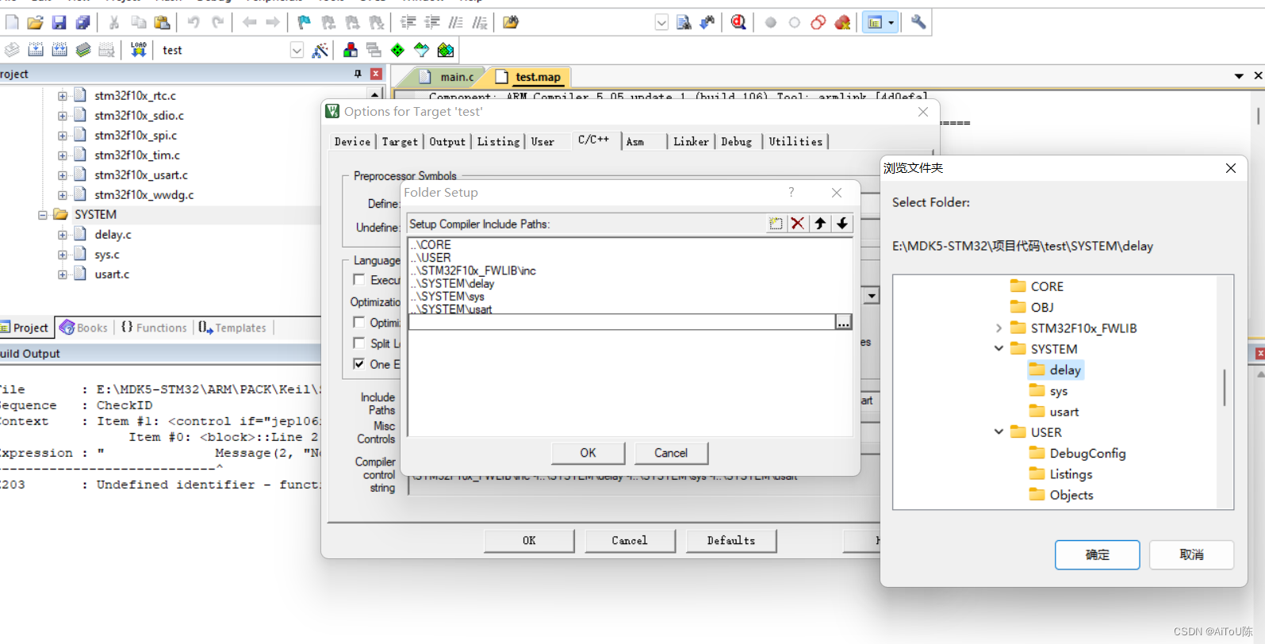Start the debug session icon

click(738, 23)
